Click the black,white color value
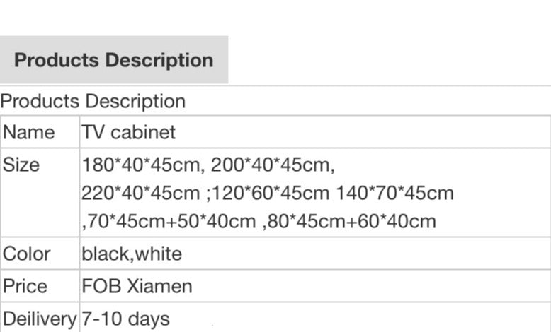Screen dimensions: 551x332 pyautogui.click(x=132, y=254)
